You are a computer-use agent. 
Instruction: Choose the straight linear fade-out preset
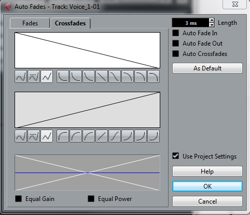[x=102, y=77]
